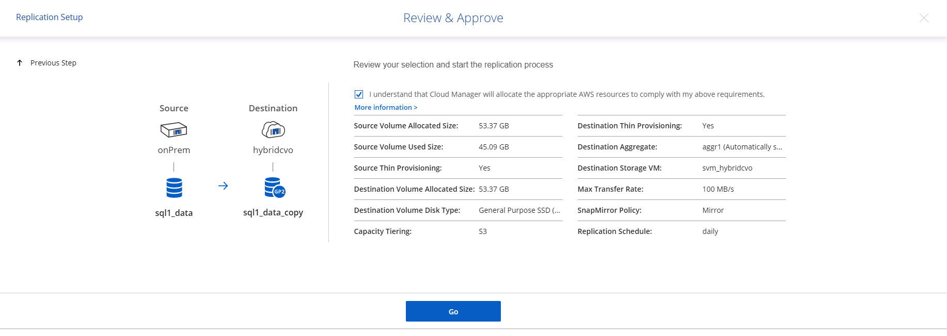Open the More information link
The height and width of the screenshot is (336, 947).
pyautogui.click(x=386, y=108)
